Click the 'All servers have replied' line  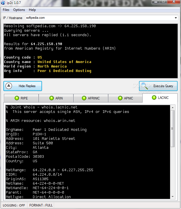[x=47, y=35]
